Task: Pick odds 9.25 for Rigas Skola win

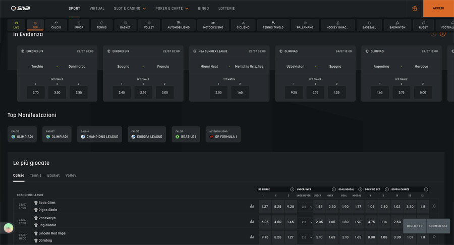Action: click(x=291, y=207)
